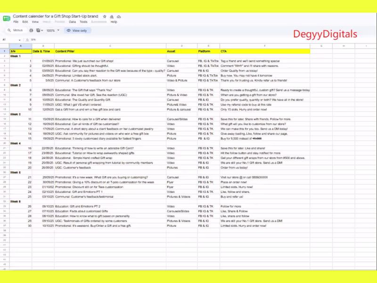Select the 'Only 15 slots' CTA cell
The image size is (377, 283).
point(265,109)
